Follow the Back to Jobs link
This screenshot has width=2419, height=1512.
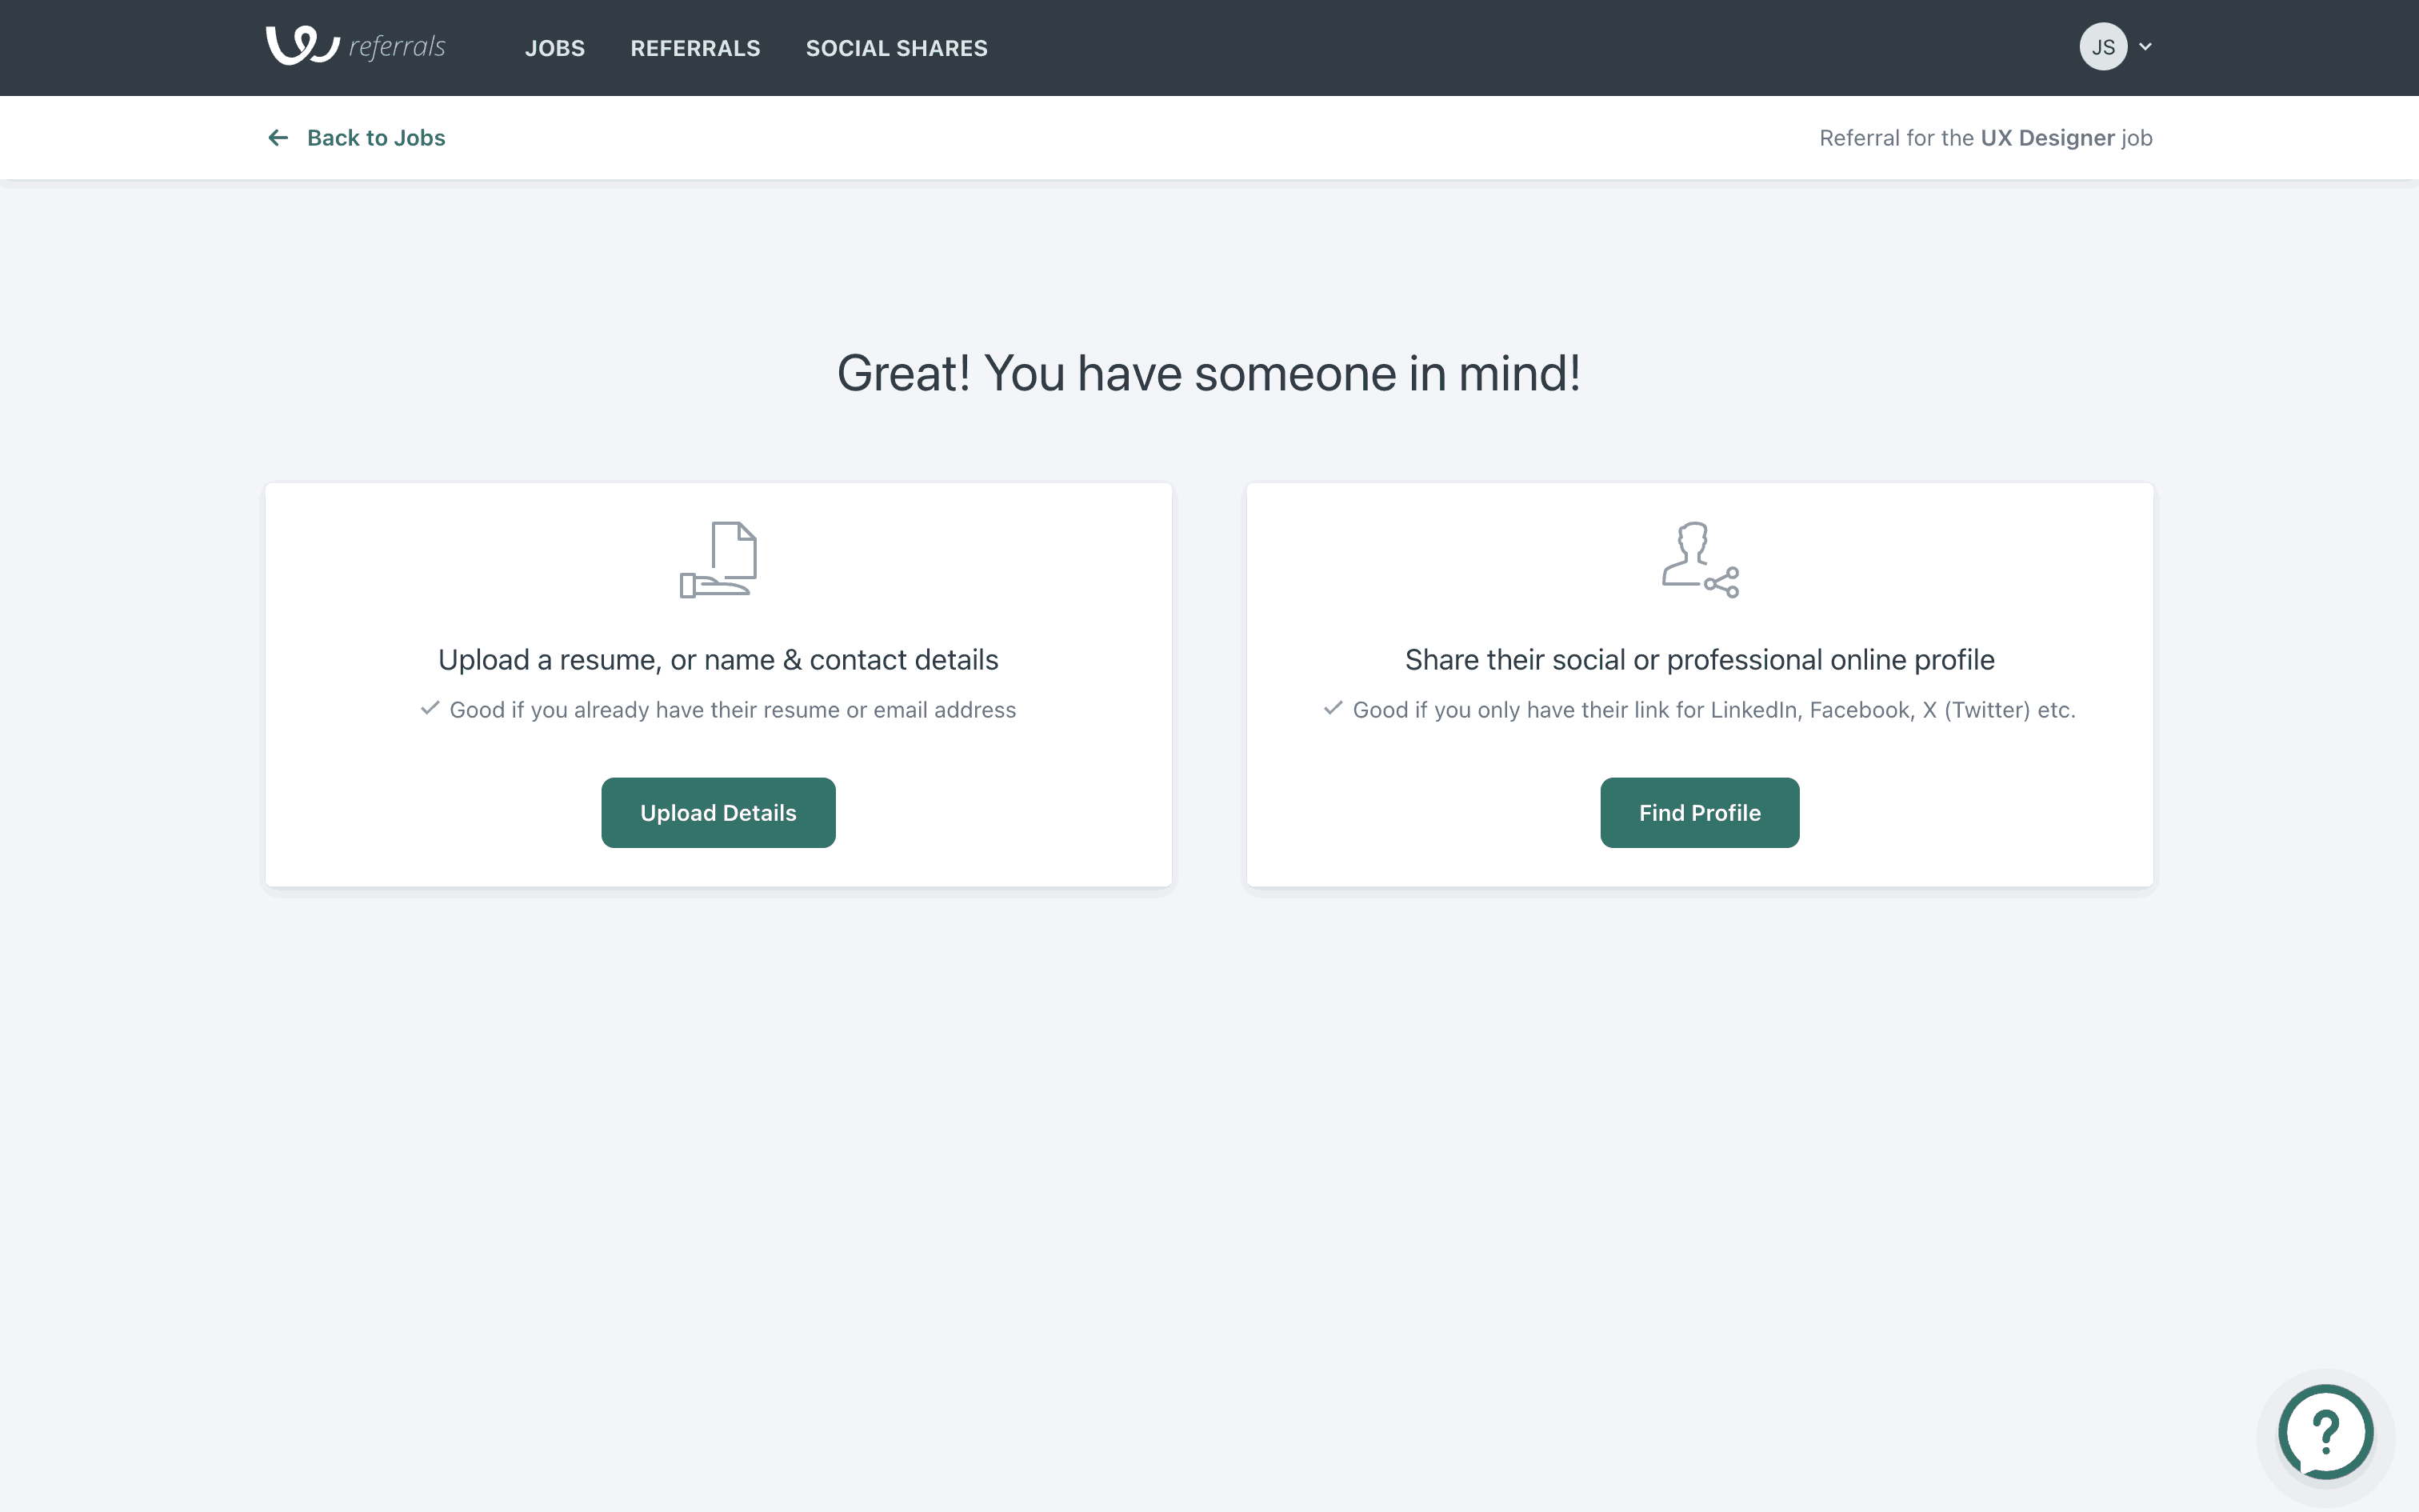[376, 138]
